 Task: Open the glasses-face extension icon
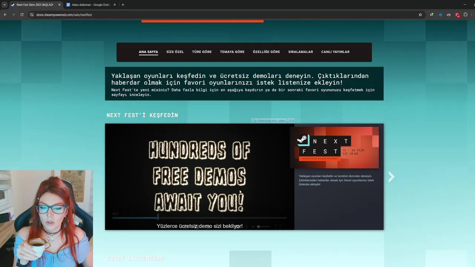click(449, 14)
